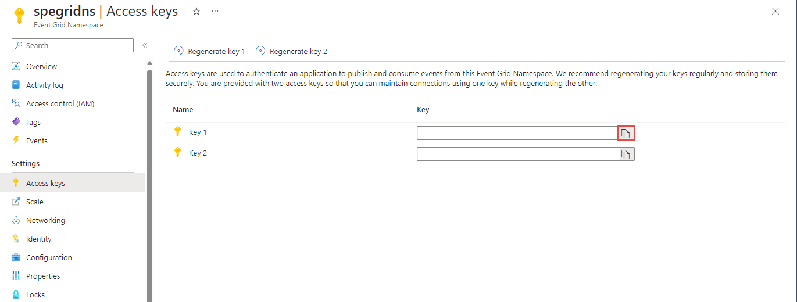797x302 pixels.
Task: Copy the Key 2 value to clipboard
Action: coord(626,154)
